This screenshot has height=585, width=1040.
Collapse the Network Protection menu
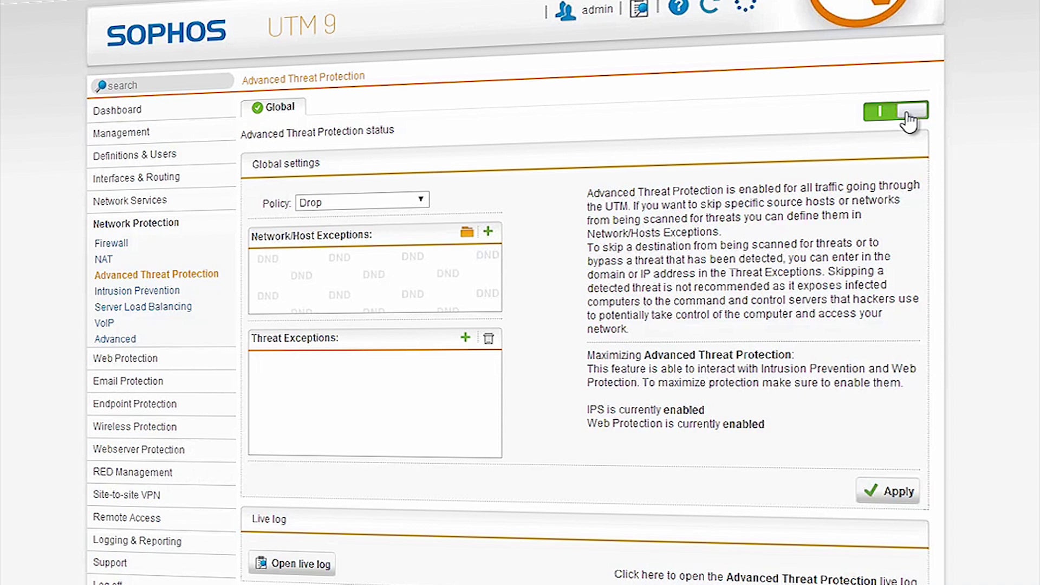click(x=135, y=223)
